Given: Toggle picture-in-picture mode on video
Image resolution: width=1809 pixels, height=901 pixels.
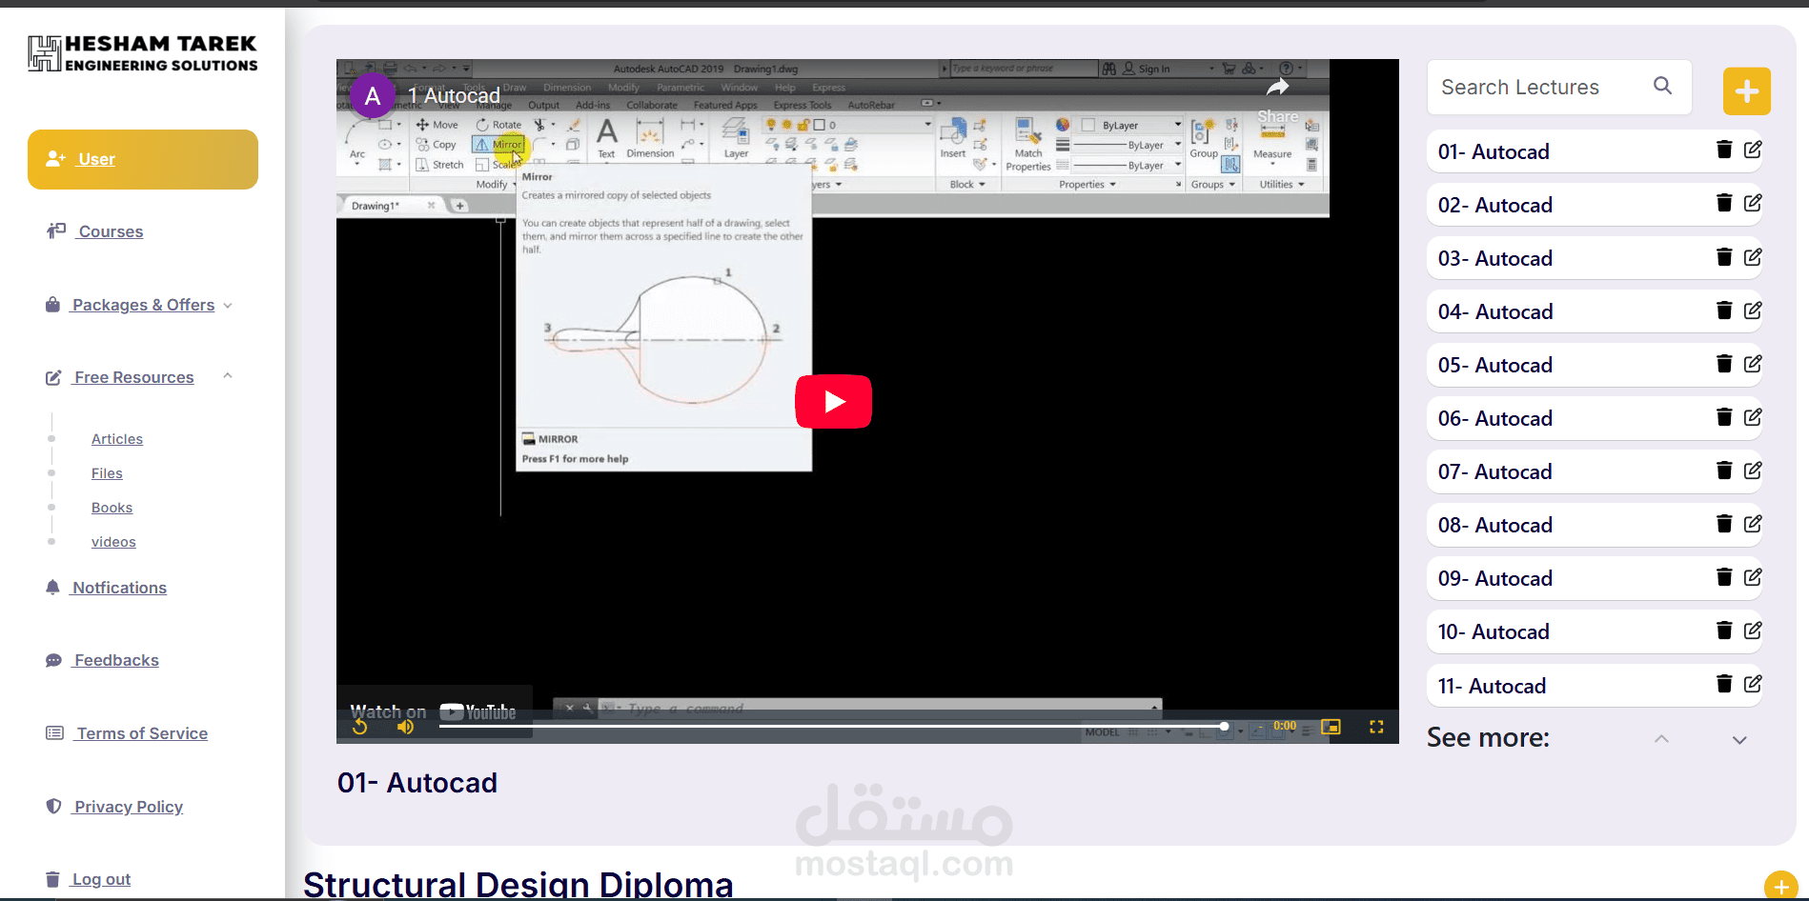Looking at the screenshot, I should coord(1331,727).
